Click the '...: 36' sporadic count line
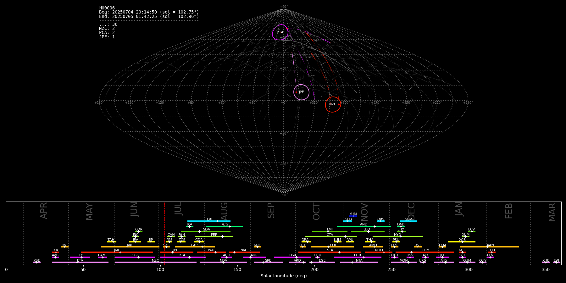Screen dimensions: 566x283 108,24
